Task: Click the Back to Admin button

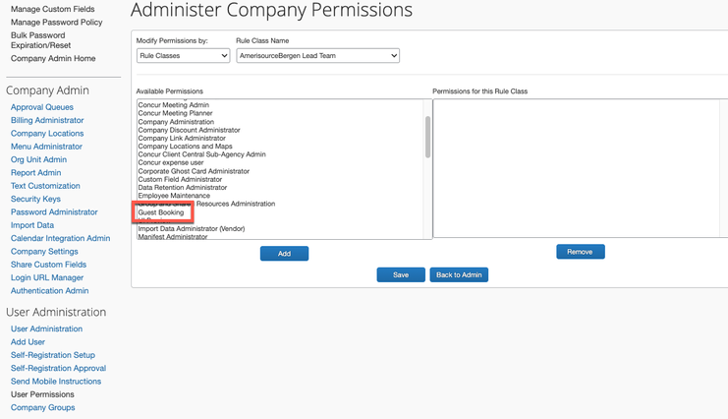Action: pyautogui.click(x=459, y=274)
